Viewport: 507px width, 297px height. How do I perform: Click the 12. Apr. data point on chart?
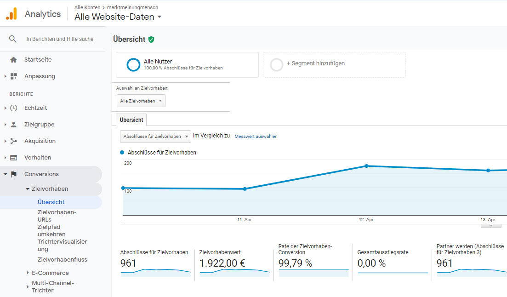tap(366, 166)
